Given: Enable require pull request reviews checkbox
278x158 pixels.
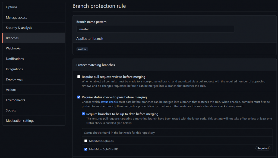Looking at the screenshot, I should (x=79, y=77).
